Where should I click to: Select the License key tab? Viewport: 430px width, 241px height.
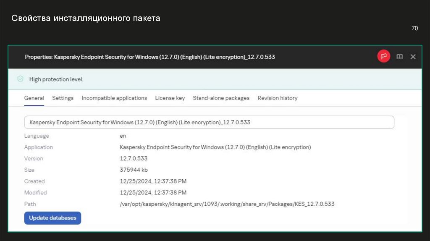point(170,98)
